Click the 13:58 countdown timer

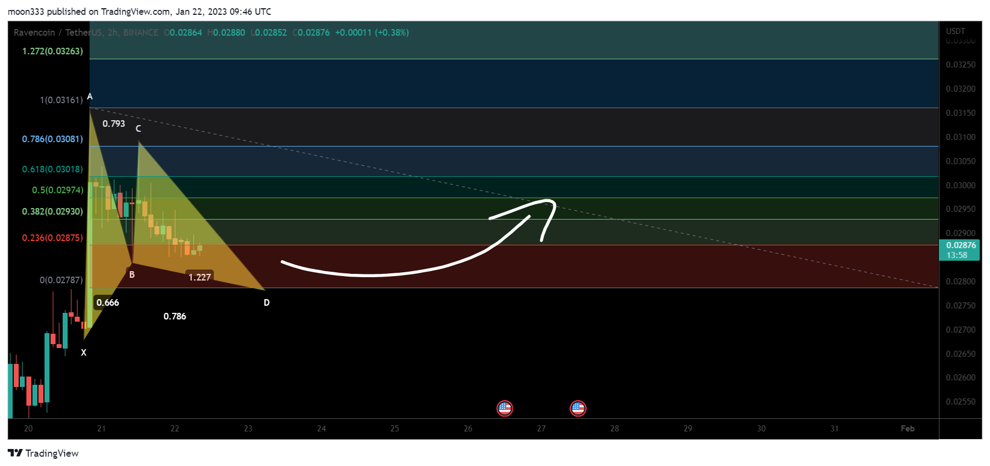(x=956, y=255)
